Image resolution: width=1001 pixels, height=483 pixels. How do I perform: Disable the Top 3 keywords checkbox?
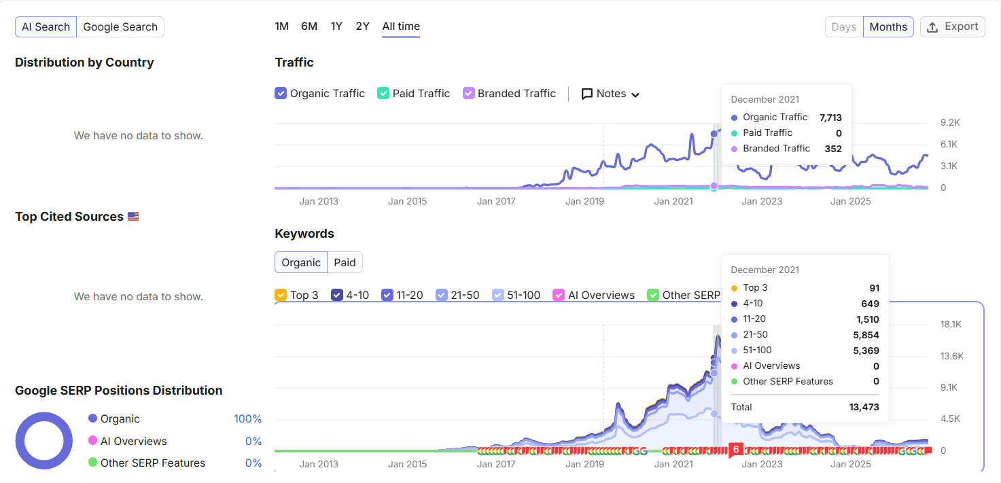click(x=281, y=295)
